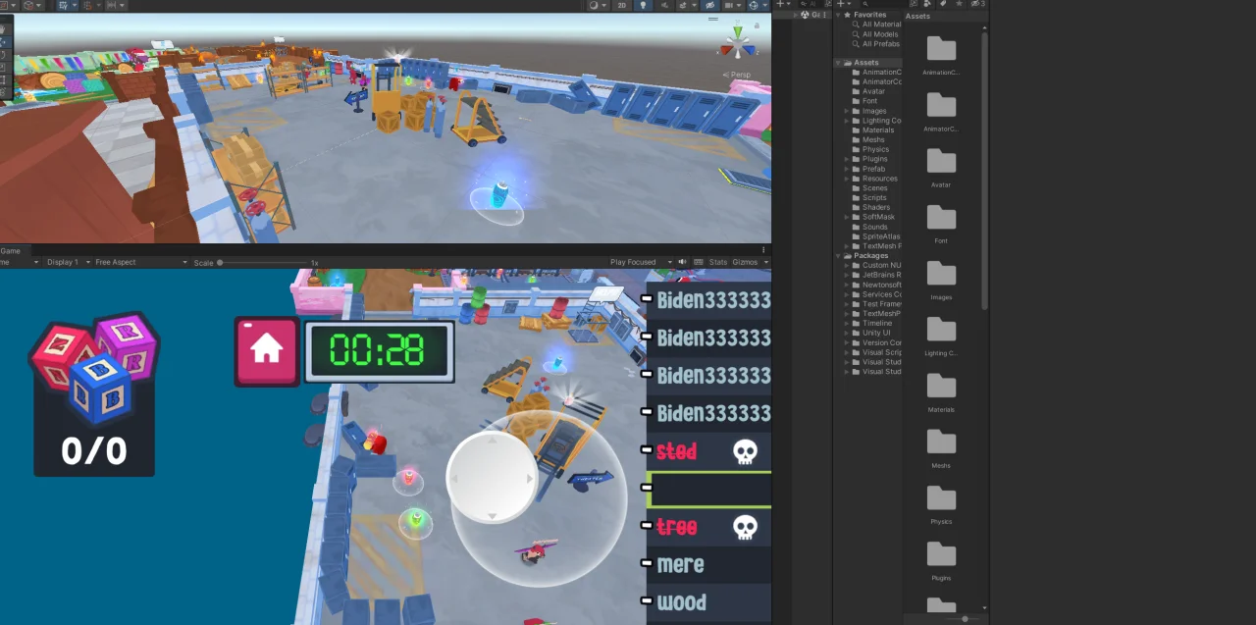The width and height of the screenshot is (1256, 625).
Task: Open the Display 1 dropdown
Action: pyautogui.click(x=67, y=262)
